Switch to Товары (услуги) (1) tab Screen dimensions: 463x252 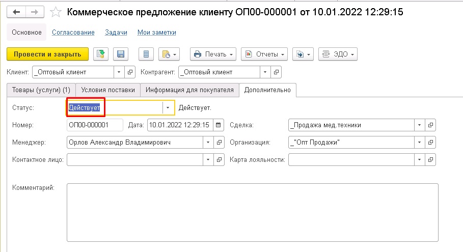41,90
